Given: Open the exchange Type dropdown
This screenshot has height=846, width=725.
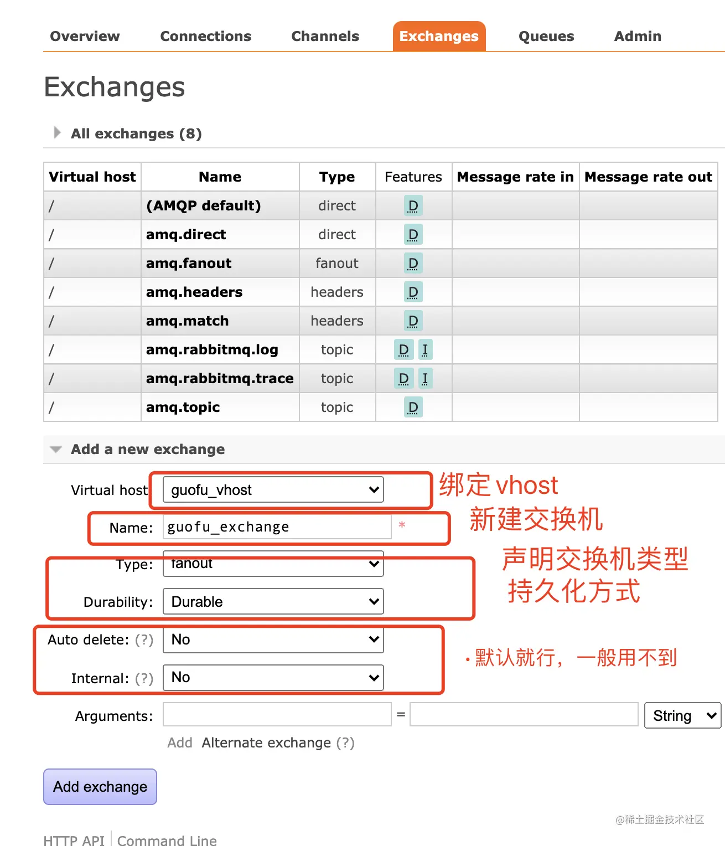Looking at the screenshot, I should pyautogui.click(x=273, y=564).
